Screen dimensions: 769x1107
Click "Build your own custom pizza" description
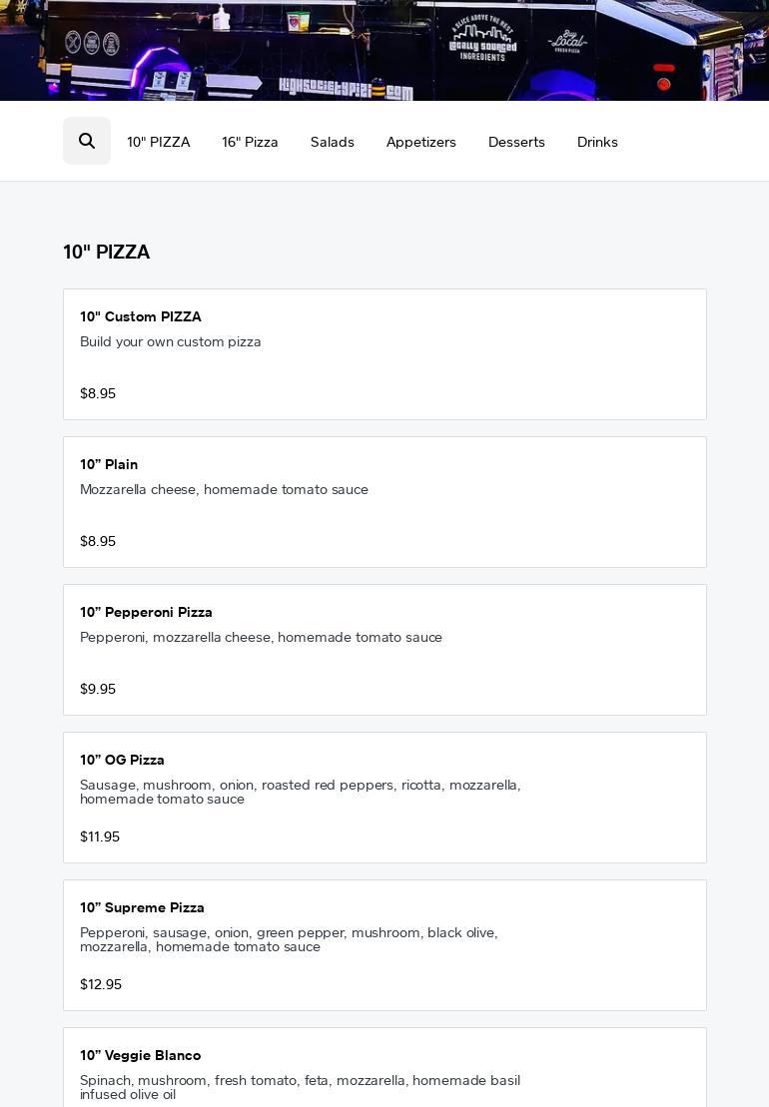click(171, 342)
